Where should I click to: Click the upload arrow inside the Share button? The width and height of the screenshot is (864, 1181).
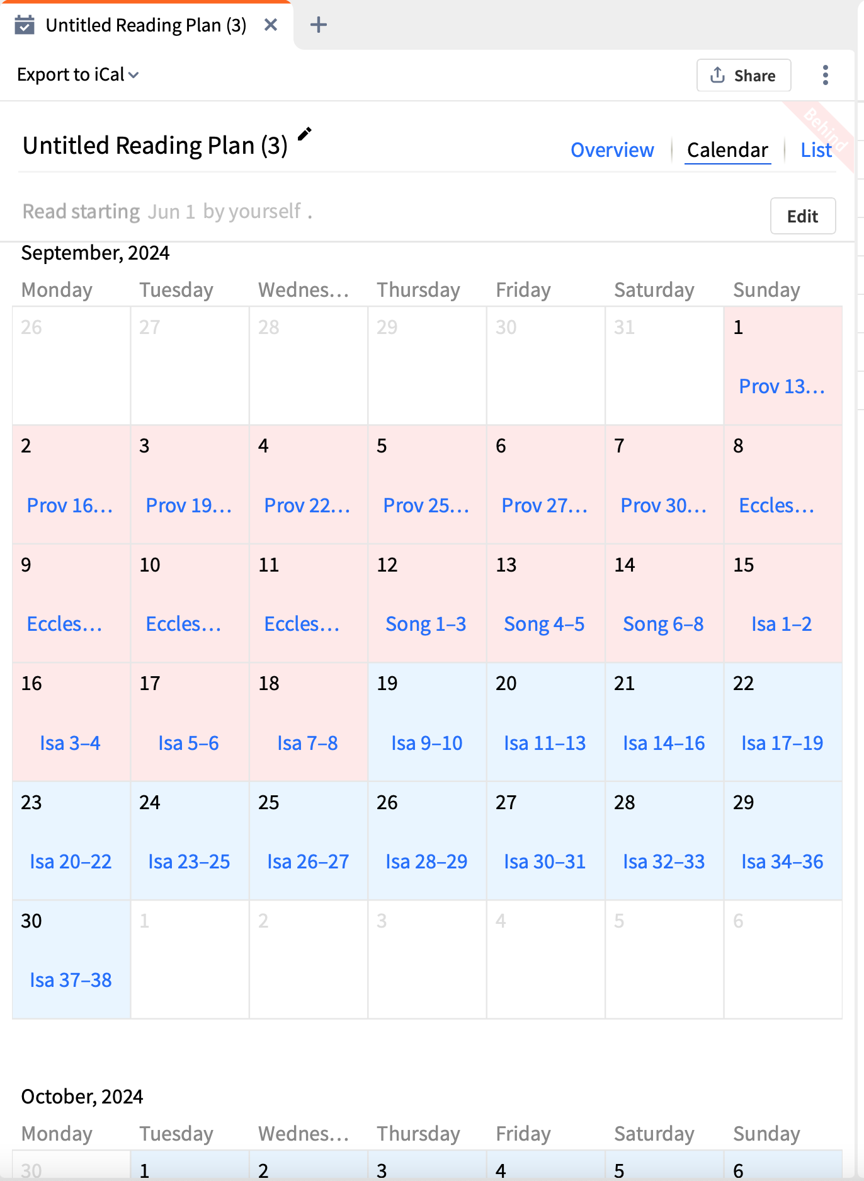click(718, 75)
